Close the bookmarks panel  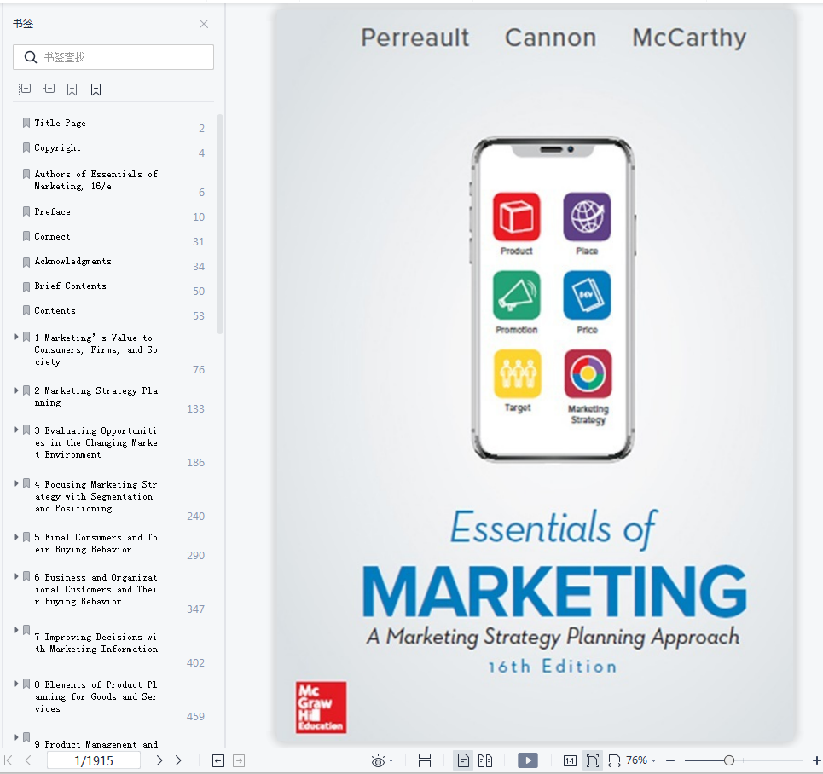point(204,24)
